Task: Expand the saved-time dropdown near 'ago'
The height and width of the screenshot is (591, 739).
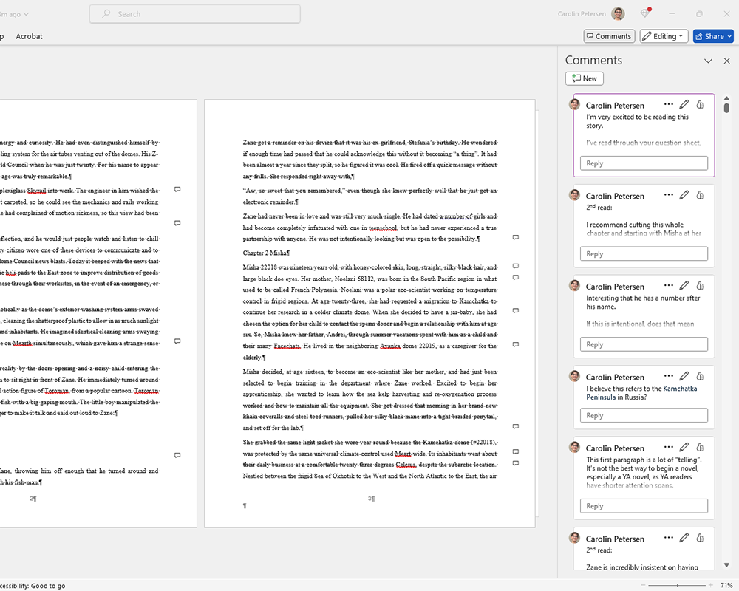Action: pos(26,14)
